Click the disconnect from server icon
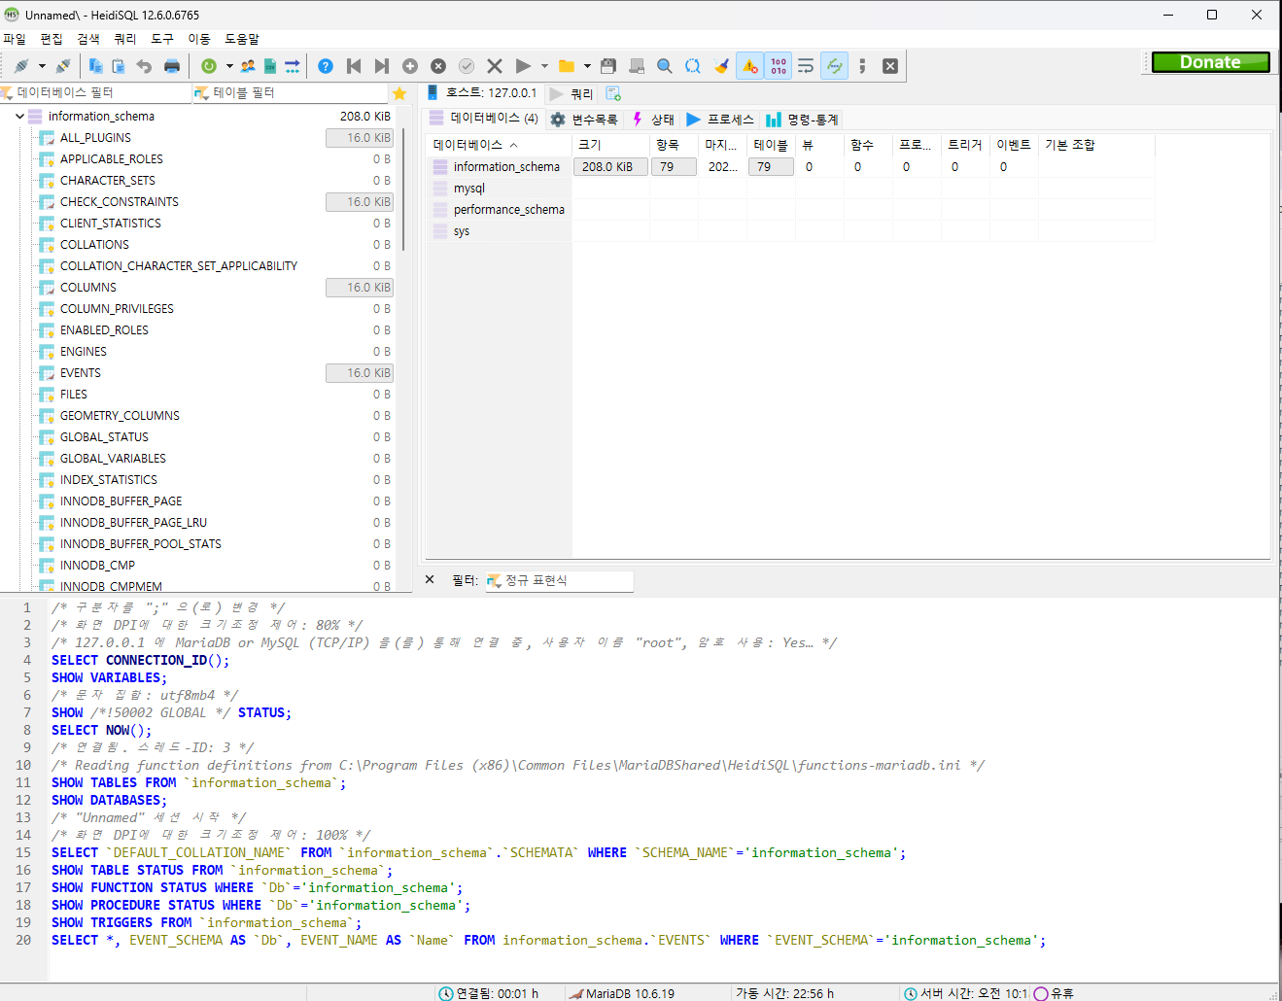1282x1001 pixels. click(63, 66)
